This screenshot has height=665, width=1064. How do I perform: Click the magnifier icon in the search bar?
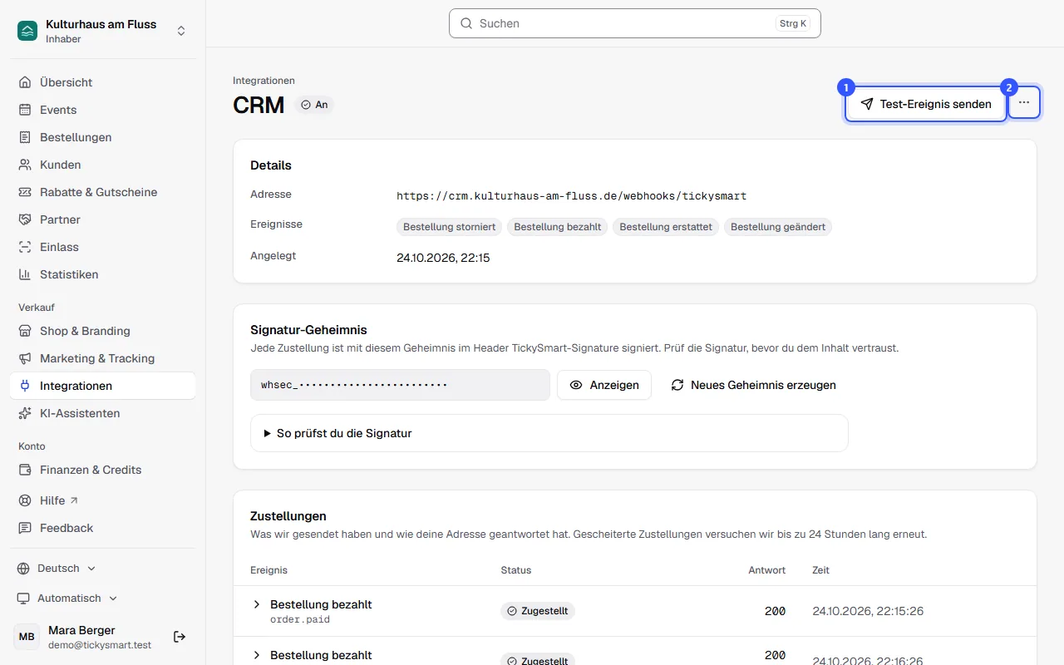(466, 23)
